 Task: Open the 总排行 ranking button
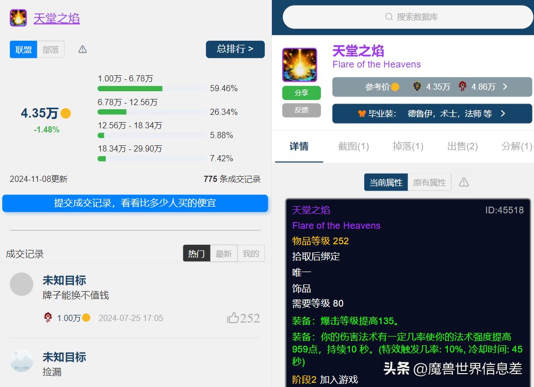(x=235, y=49)
